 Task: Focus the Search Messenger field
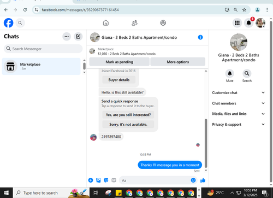(x=43, y=49)
